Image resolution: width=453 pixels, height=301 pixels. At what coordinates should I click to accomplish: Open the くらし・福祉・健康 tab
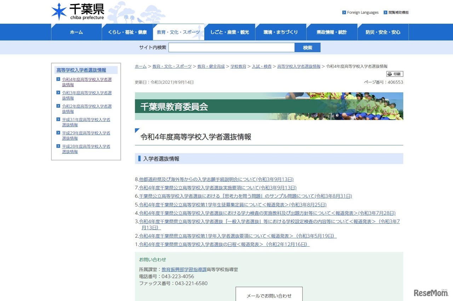click(x=127, y=32)
